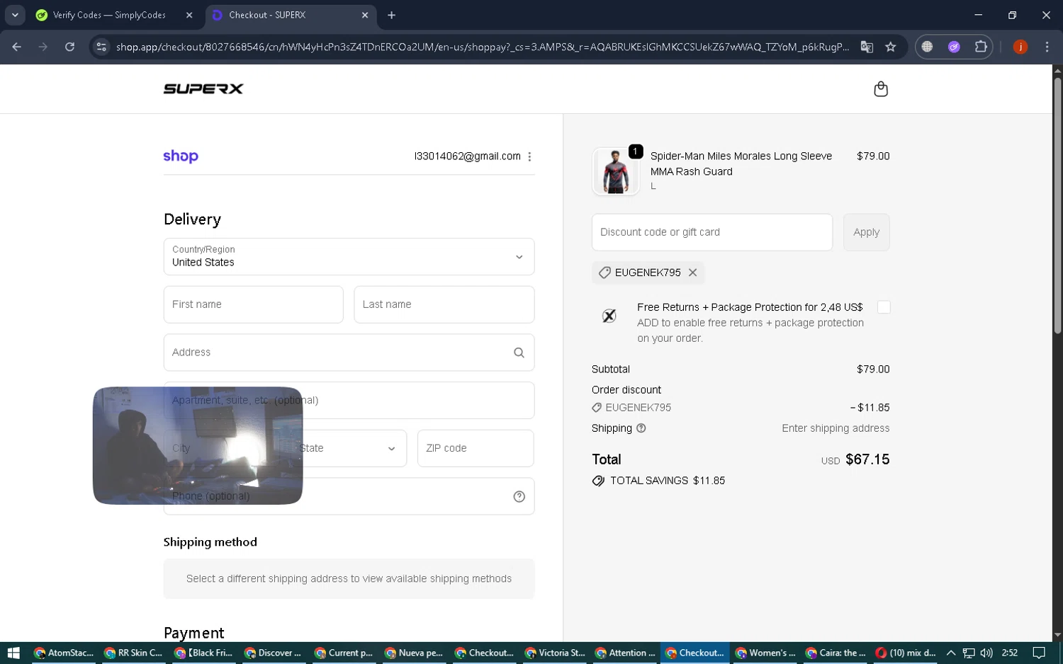Apply the discount code
The image size is (1063, 664).
[866, 232]
